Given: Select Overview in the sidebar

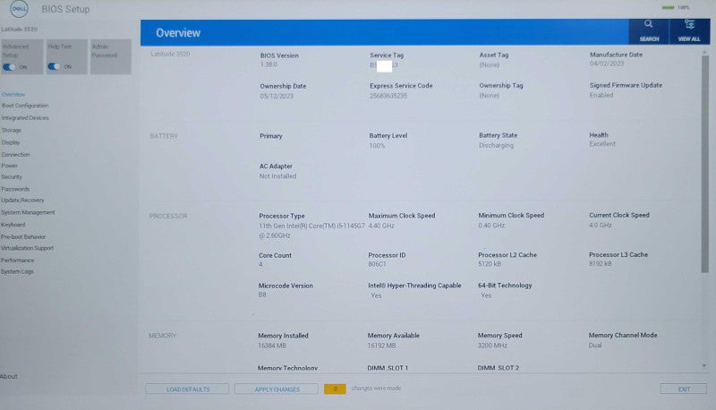Looking at the screenshot, I should [13, 95].
